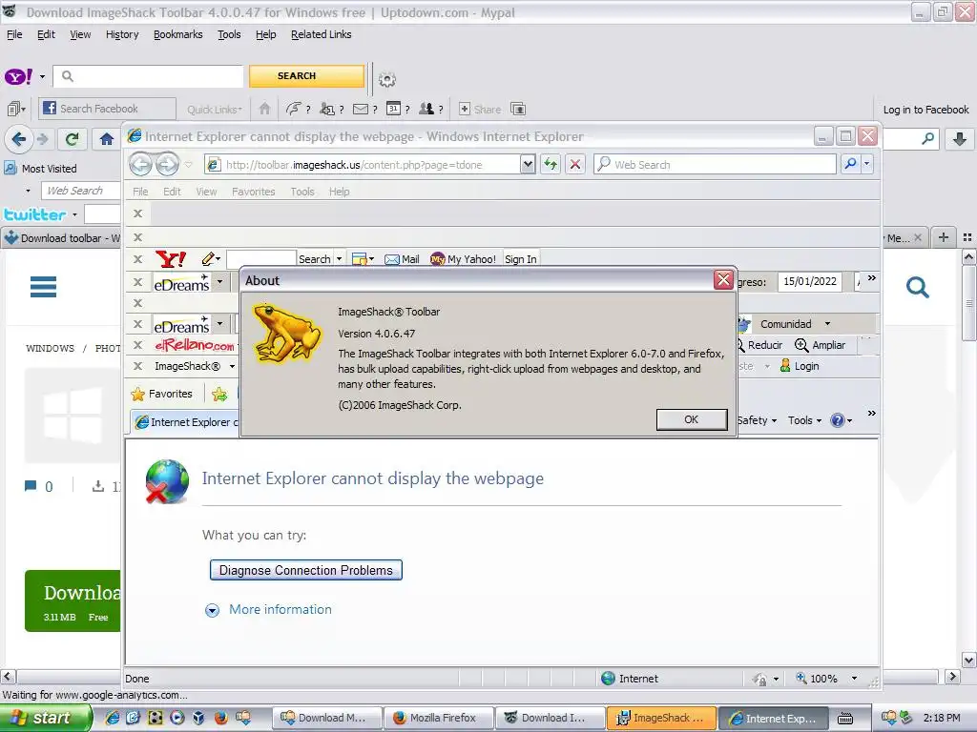Screen dimensions: 977x732
Task: Click Mypal hamburger menu on Uptodown page
Action: click(x=43, y=287)
